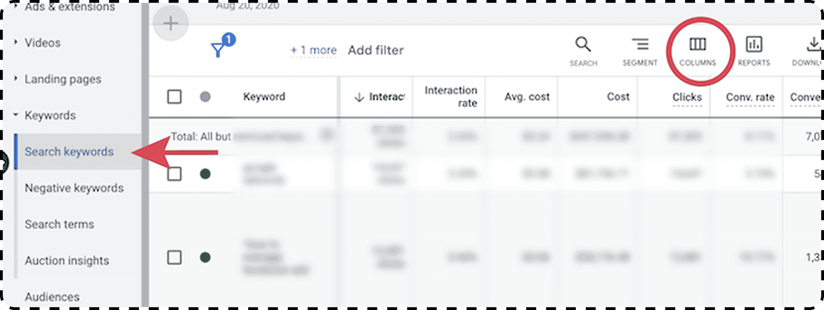Select Search terms in sidebar
This screenshot has height=310, width=824.
pos(60,224)
